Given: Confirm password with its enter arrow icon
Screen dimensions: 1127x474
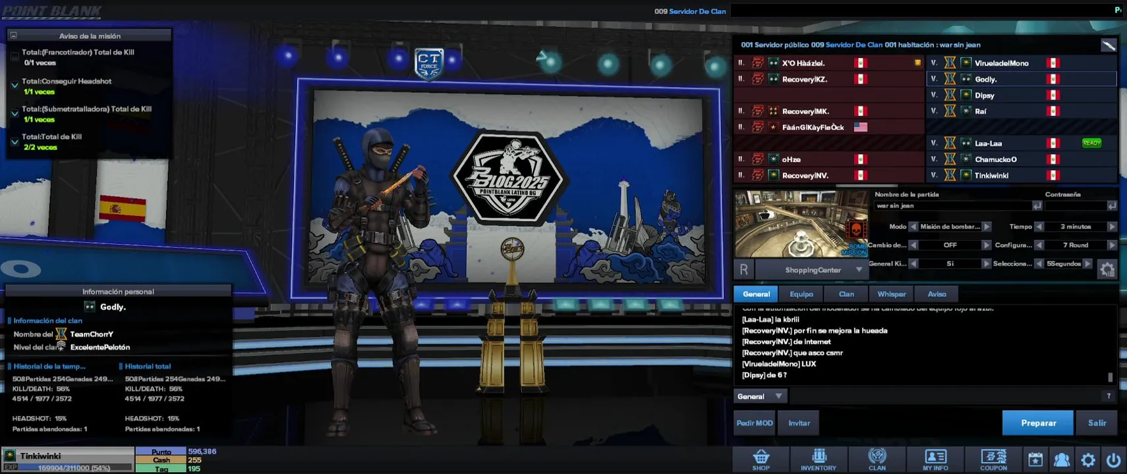Looking at the screenshot, I should point(1112,206).
